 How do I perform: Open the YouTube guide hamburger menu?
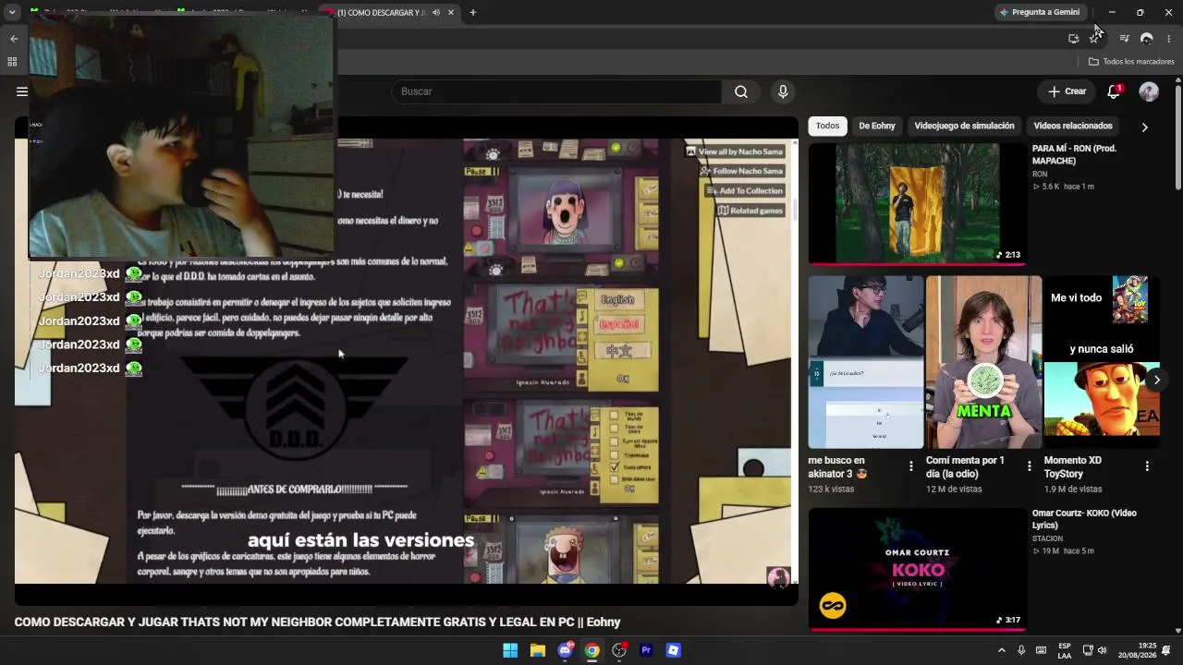click(22, 91)
